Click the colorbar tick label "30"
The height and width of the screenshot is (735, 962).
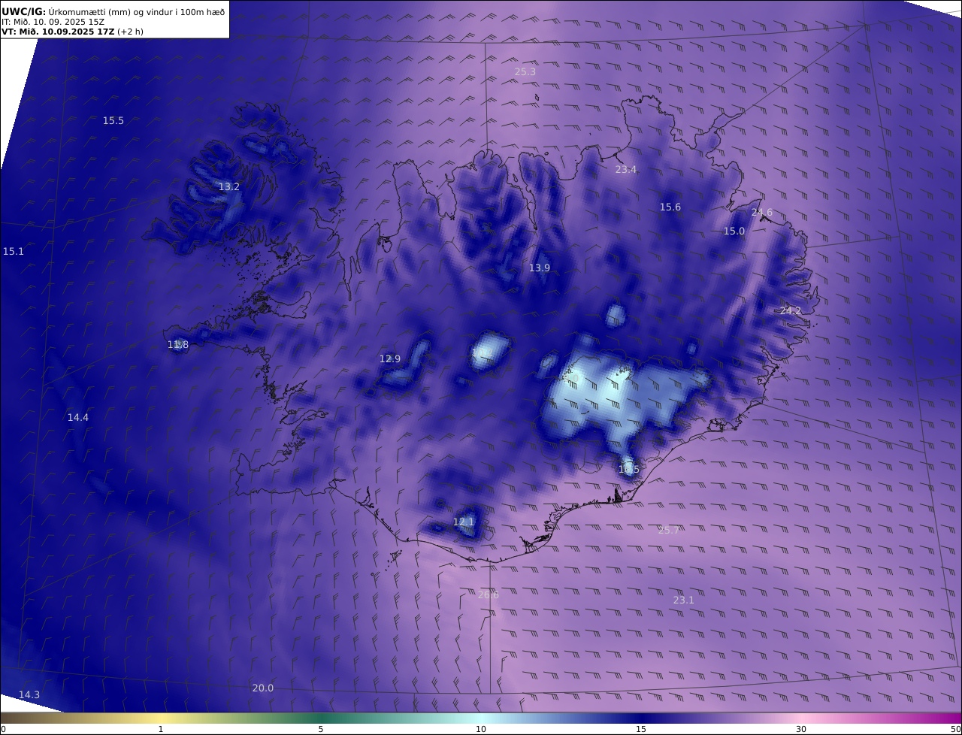pos(801,729)
